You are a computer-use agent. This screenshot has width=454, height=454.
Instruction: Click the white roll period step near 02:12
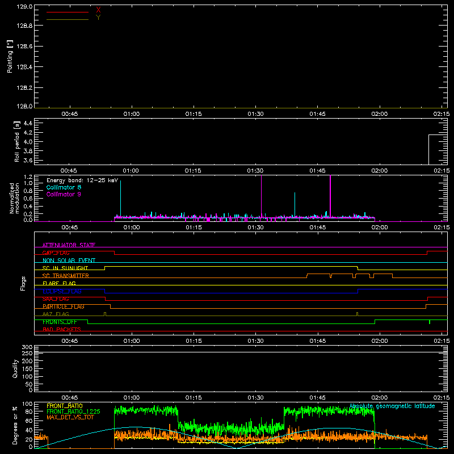point(429,149)
